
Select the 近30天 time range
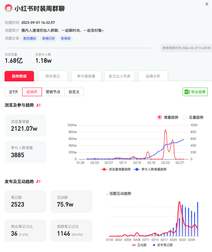(x=32, y=92)
